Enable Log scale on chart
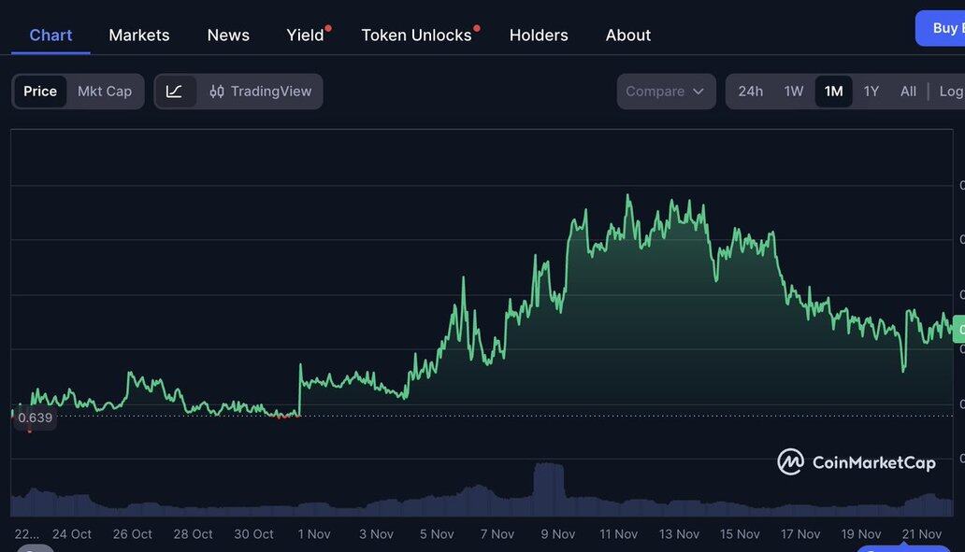 (950, 92)
